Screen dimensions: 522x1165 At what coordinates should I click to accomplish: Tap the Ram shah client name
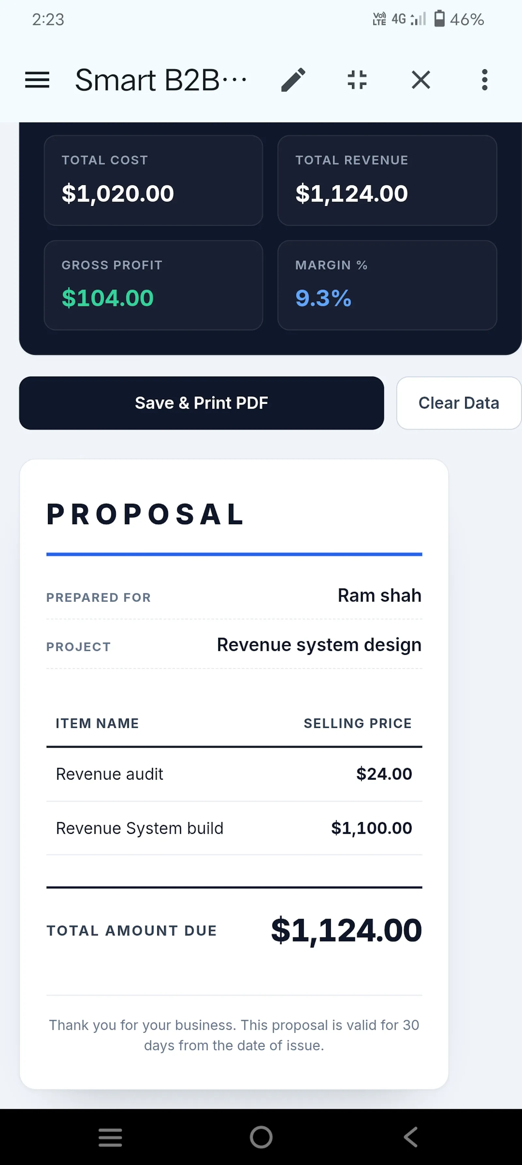(380, 596)
